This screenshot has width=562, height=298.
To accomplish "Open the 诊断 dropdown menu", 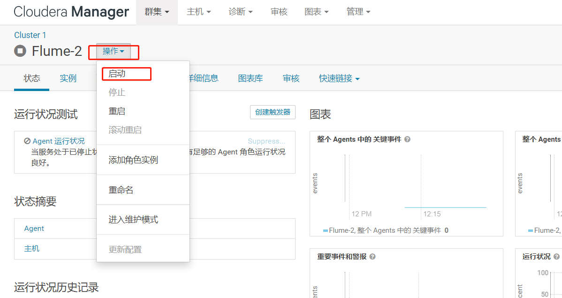I will [241, 12].
